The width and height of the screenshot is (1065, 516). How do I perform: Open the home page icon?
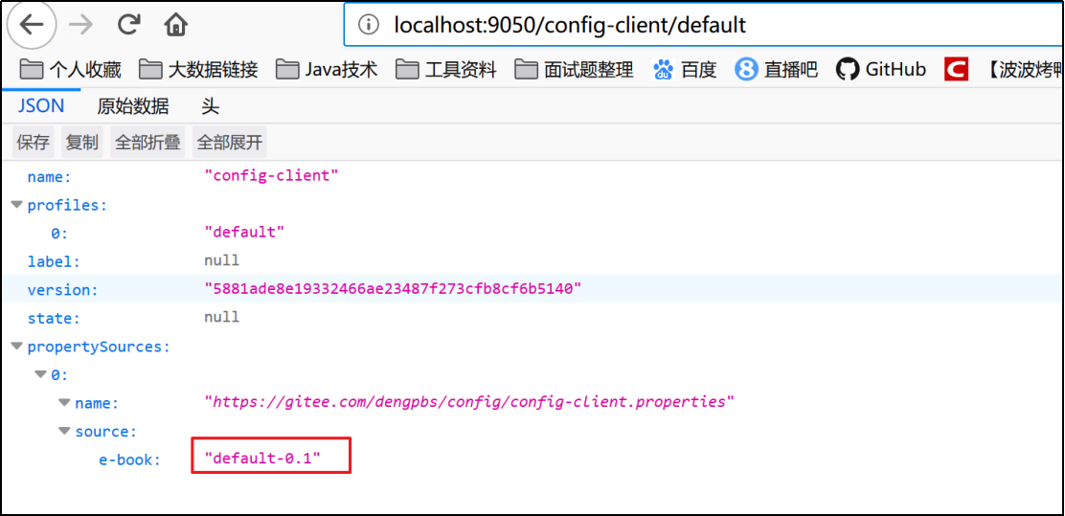[x=176, y=25]
